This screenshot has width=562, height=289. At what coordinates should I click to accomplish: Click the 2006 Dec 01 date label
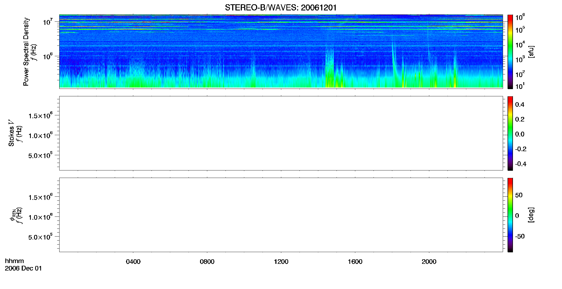[x=23, y=268]
